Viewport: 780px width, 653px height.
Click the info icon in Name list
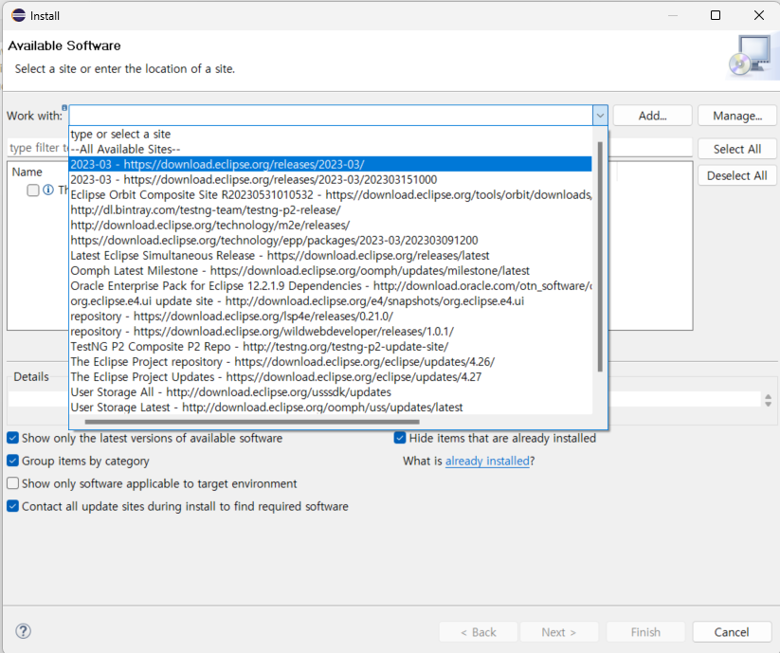pos(48,190)
